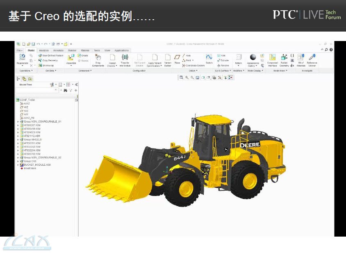
Task: Expand the Group CAB node
Action: (x=18, y=161)
